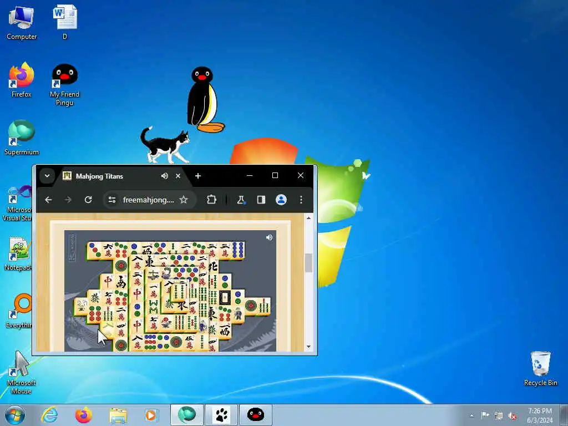The height and width of the screenshot is (426, 568).
Task: Launch the Firefox desktop shortcut
Action: [x=22, y=80]
